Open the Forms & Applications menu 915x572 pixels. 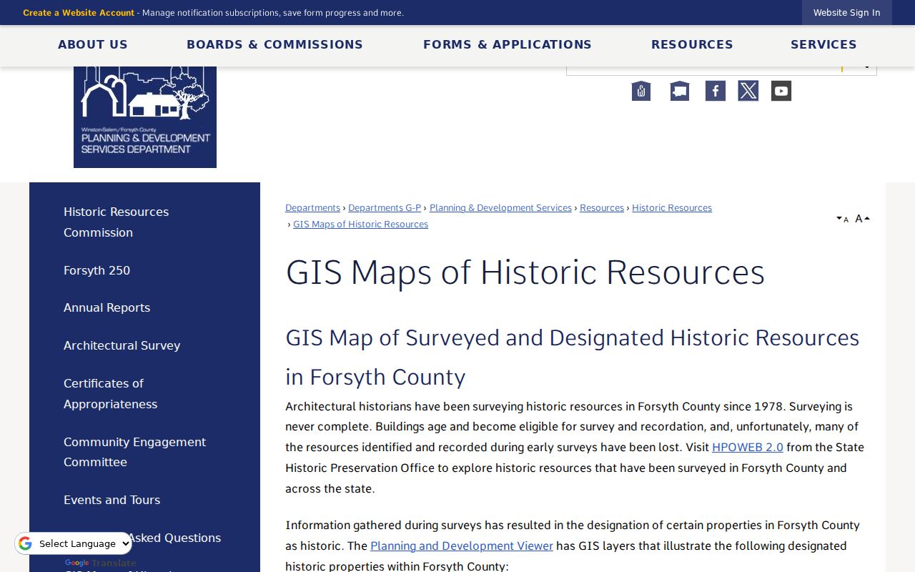click(508, 44)
